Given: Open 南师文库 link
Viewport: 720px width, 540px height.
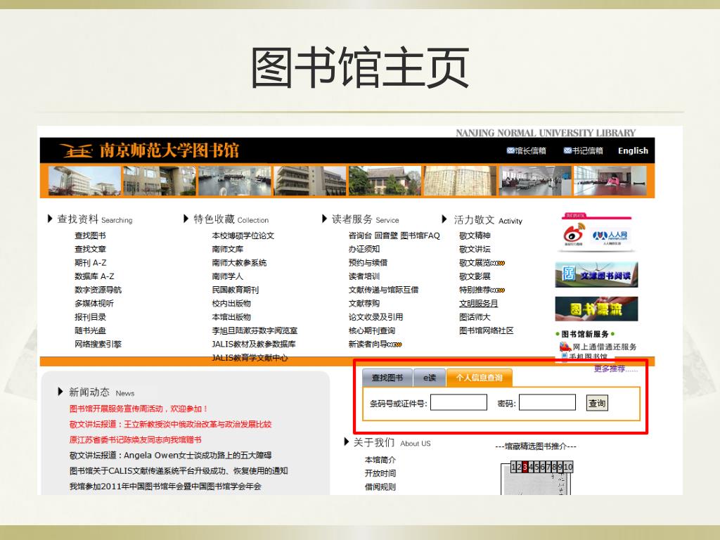Looking at the screenshot, I should [228, 249].
